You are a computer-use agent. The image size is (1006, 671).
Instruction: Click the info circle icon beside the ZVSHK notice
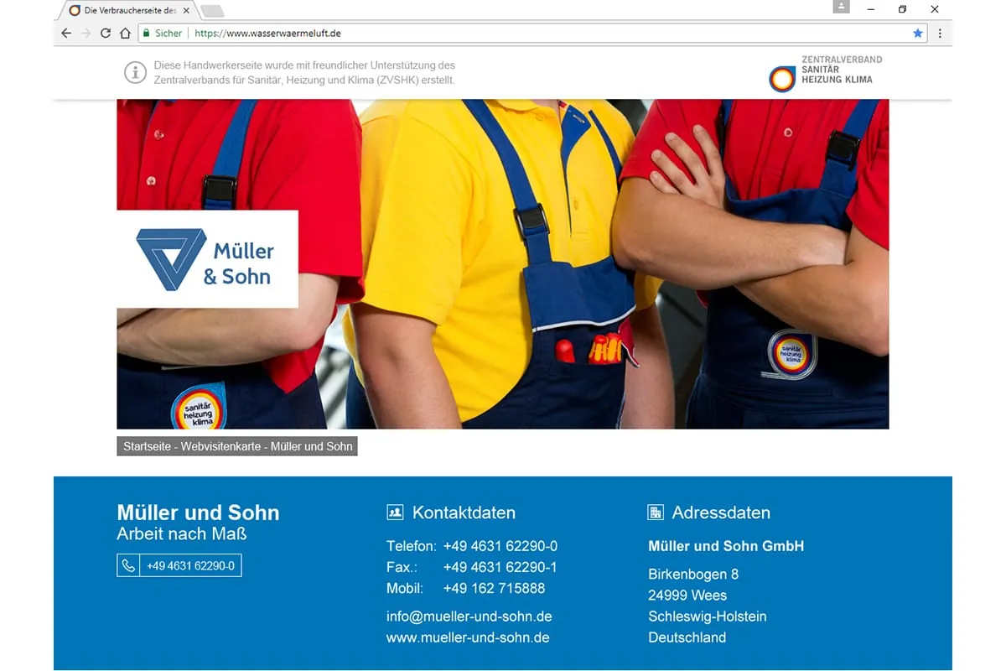(135, 72)
